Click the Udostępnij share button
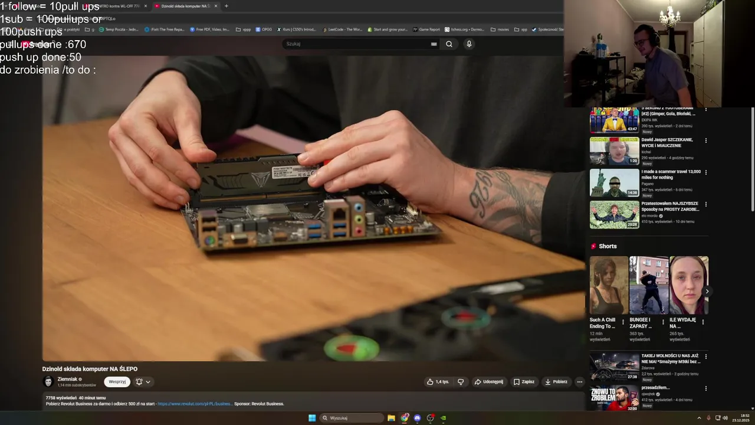 [x=489, y=382]
